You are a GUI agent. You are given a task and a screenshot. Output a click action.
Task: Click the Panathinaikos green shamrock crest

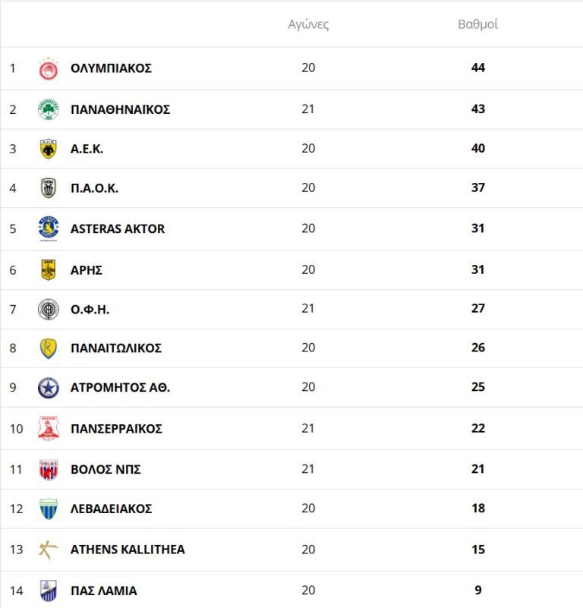[x=49, y=109]
